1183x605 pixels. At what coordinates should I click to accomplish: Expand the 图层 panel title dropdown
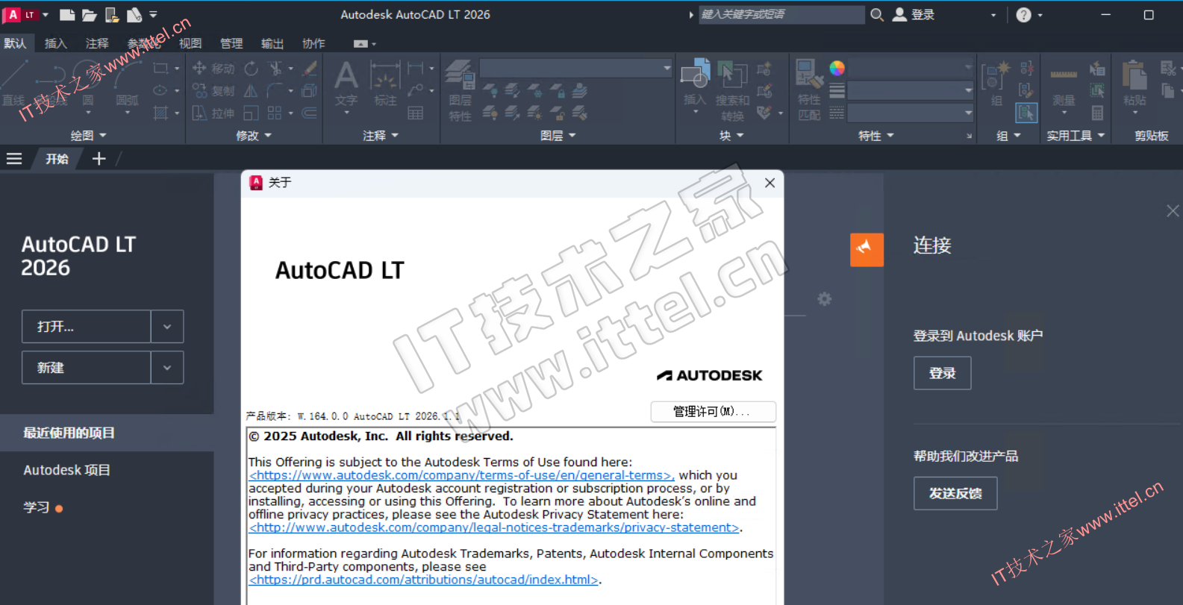pos(558,136)
